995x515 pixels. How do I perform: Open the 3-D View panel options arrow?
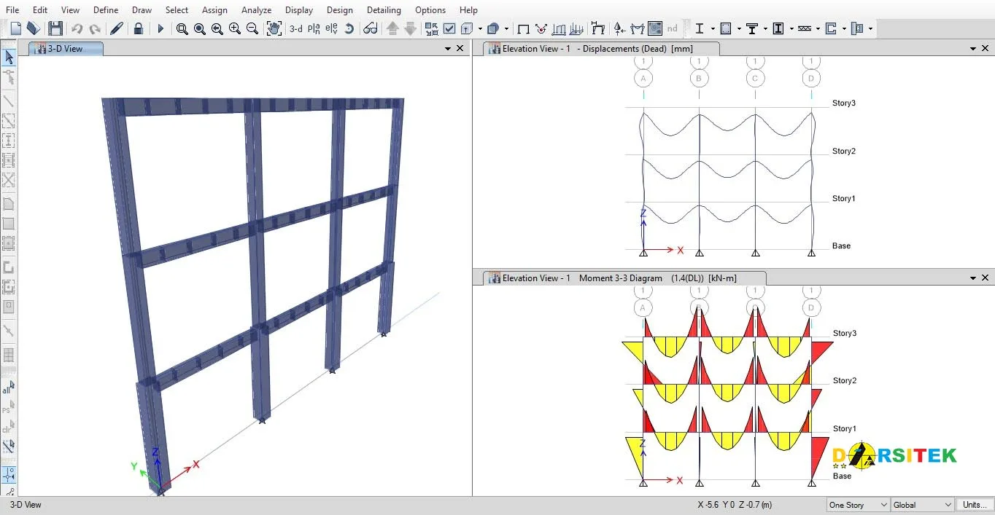click(x=448, y=49)
